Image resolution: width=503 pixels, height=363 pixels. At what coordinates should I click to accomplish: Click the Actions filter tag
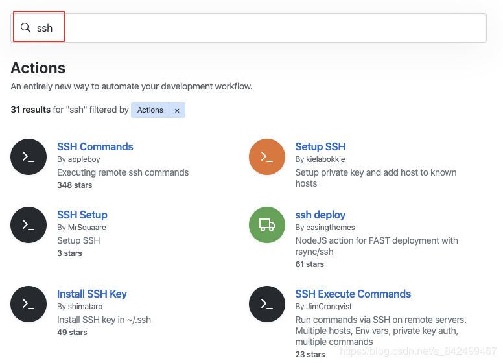click(x=150, y=110)
